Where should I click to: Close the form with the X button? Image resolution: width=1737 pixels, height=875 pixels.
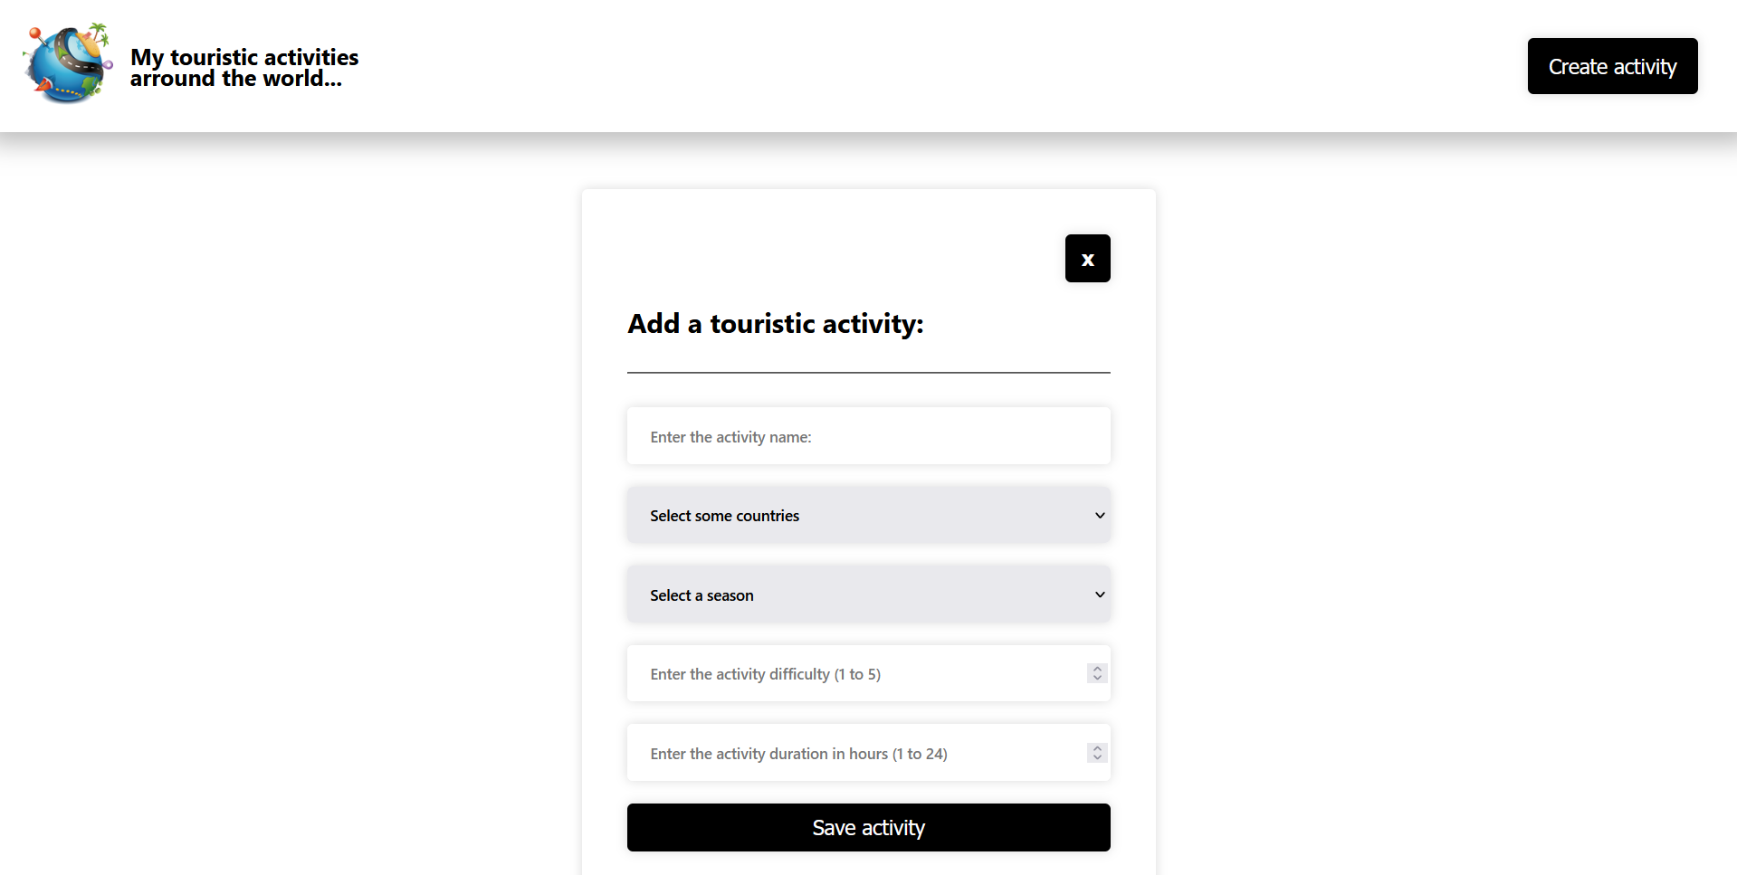pyautogui.click(x=1087, y=259)
